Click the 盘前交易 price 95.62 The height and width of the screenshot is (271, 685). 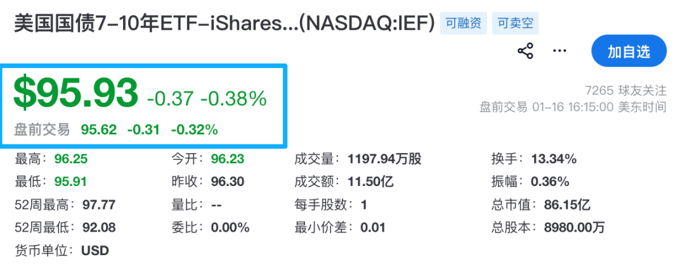click(99, 130)
